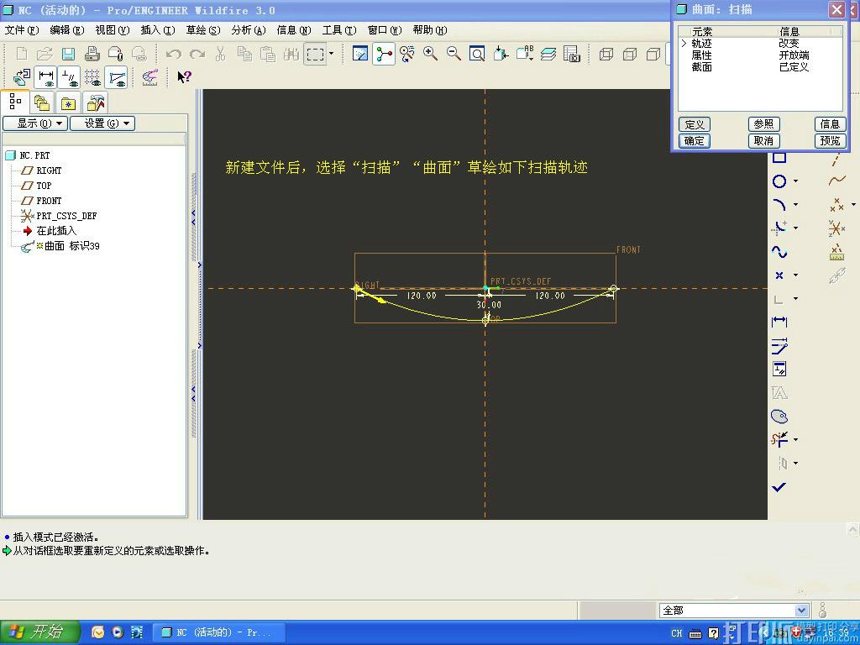Click the Constraints tool in sketcher toolbar
Screen dimensions: 860x645
779,370
